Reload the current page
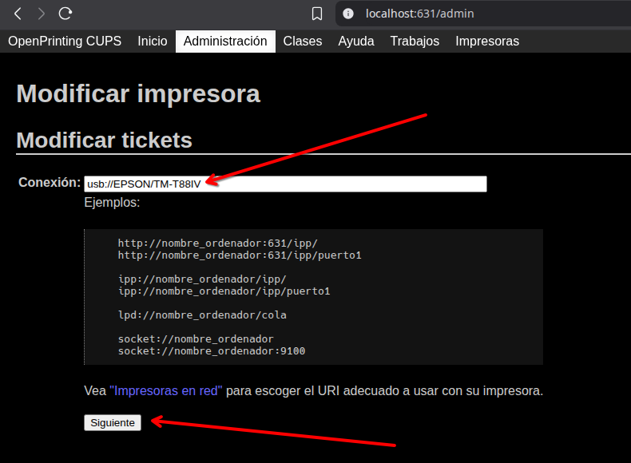 (65, 14)
